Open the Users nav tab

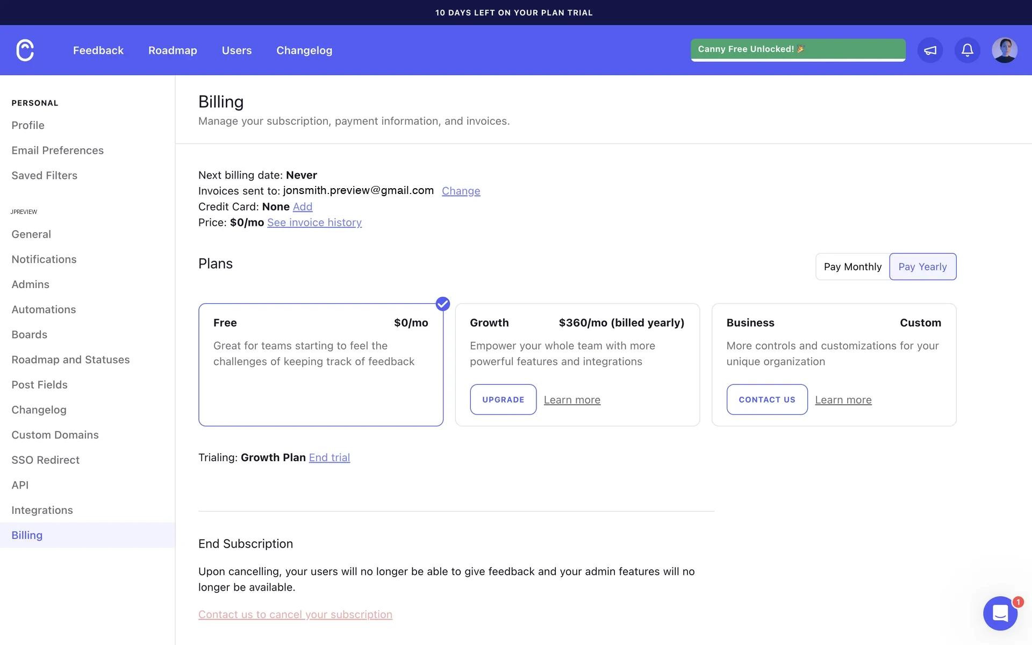[236, 50]
